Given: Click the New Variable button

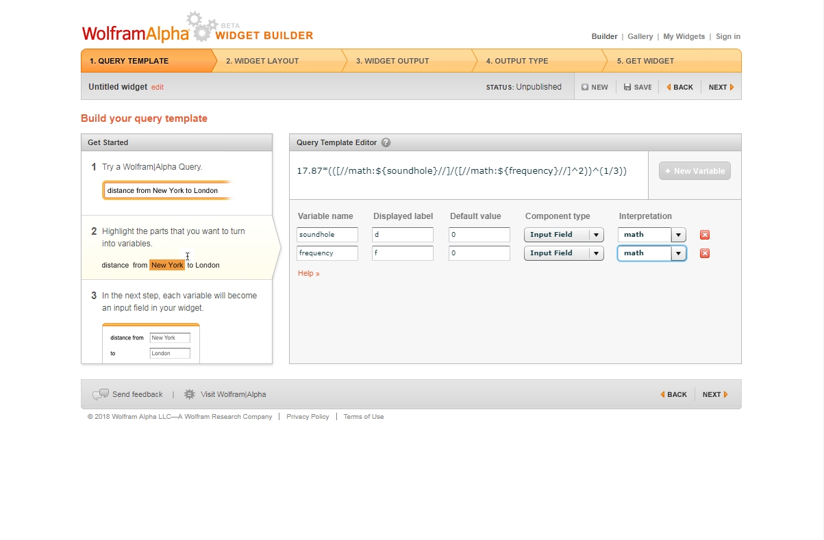Looking at the screenshot, I should click(x=695, y=171).
